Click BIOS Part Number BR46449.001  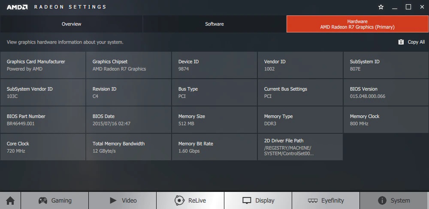click(21, 124)
